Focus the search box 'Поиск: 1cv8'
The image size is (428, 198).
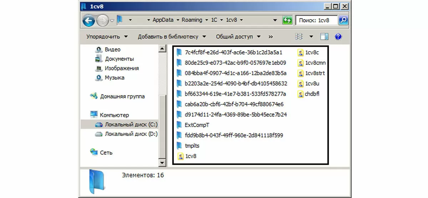(x=316, y=20)
